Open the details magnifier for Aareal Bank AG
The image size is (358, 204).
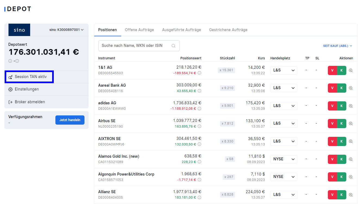coord(351,88)
